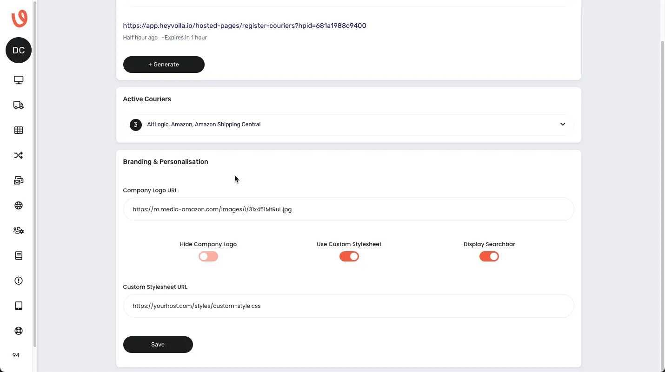The height and width of the screenshot is (372, 665).
Task: Expand the Active Couriers dropdown chevron
Action: [x=563, y=124]
